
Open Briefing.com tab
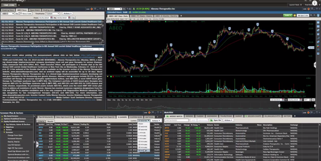point(48,10)
